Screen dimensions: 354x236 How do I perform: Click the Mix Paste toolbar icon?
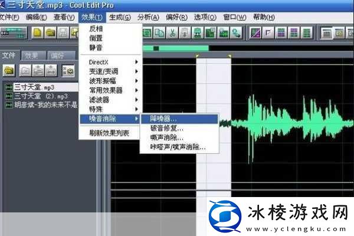tap(198, 33)
